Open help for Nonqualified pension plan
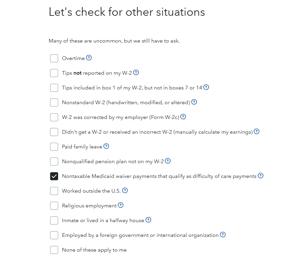Image resolution: width=305 pixels, height=261 pixels. point(168,161)
